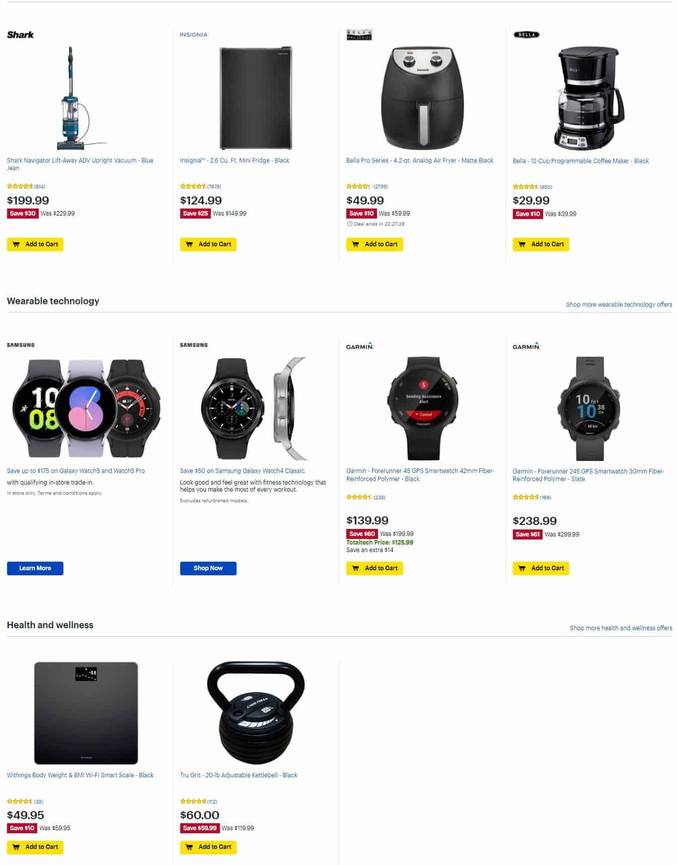
Task: Click the Bella coffee maker brand logo
Action: 526,35
